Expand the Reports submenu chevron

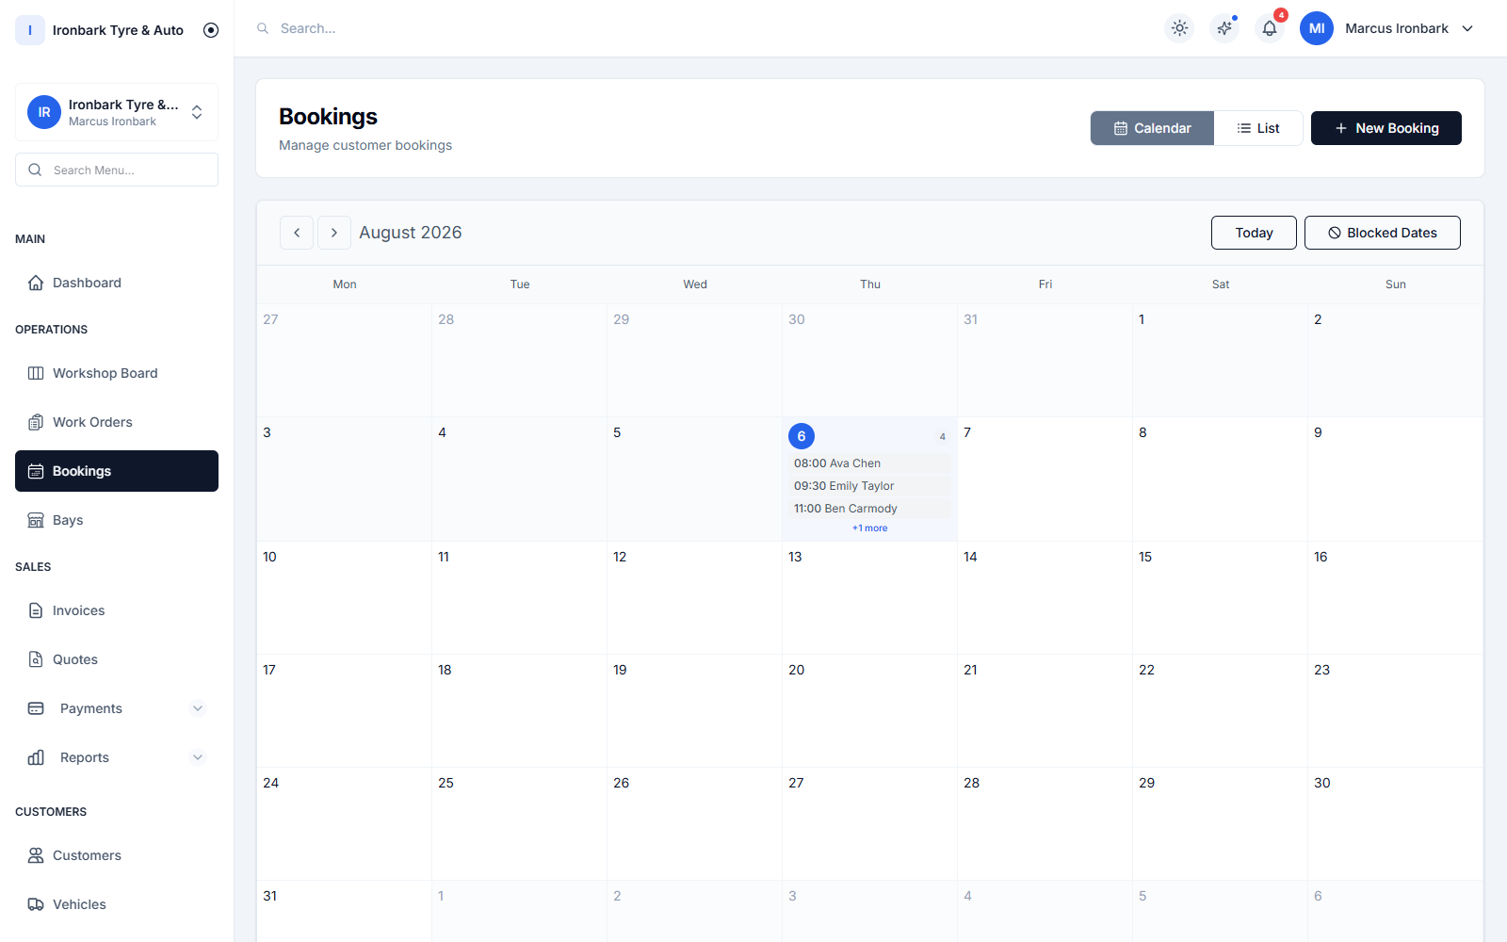tap(198, 757)
